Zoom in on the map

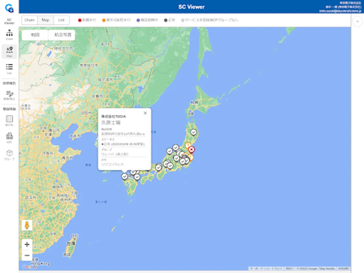click(x=27, y=244)
